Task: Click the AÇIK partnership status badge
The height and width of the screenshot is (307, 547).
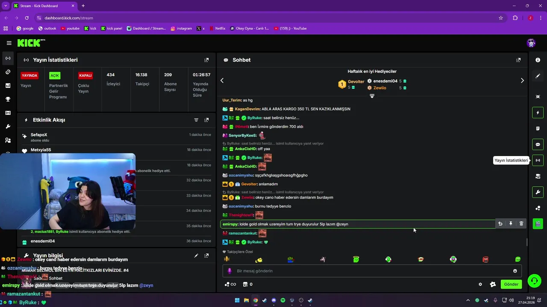Action: click(x=55, y=75)
